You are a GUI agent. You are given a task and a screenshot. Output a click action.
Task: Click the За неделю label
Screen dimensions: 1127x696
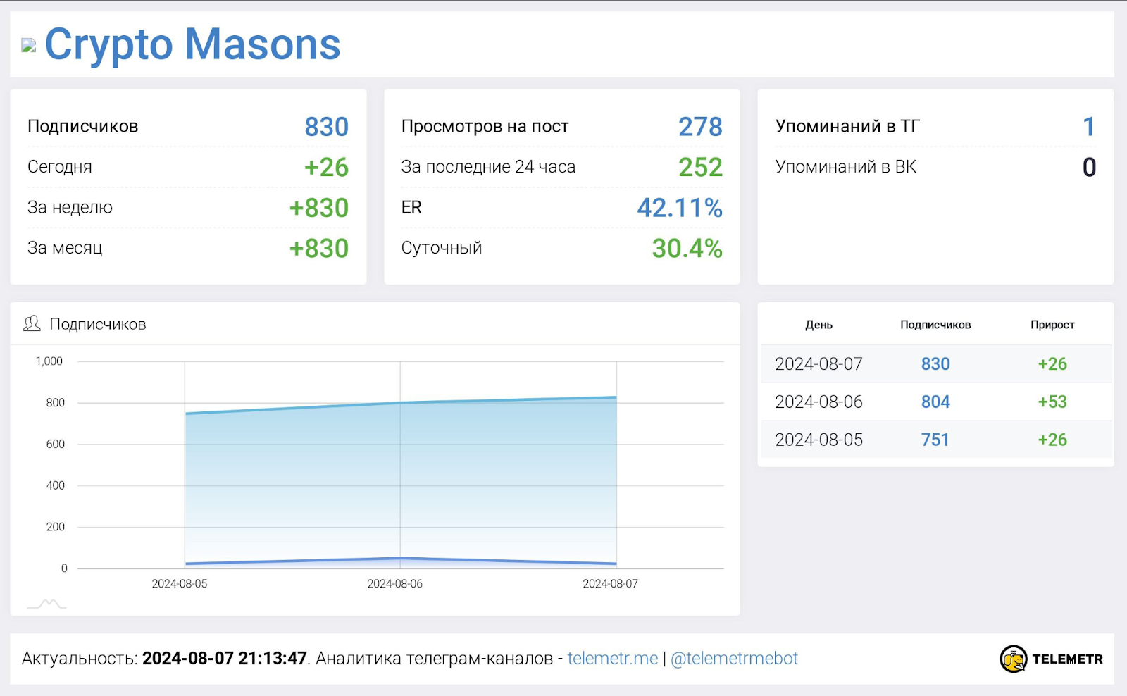[x=70, y=207]
